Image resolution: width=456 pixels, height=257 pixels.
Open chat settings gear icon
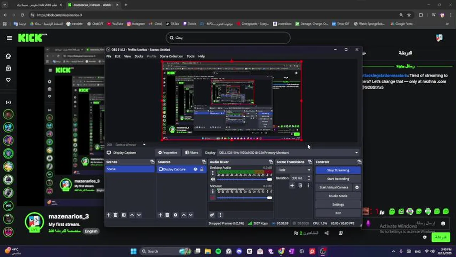click(x=425, y=237)
